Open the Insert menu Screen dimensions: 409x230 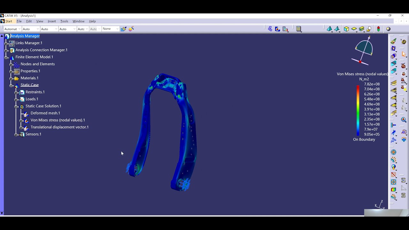pos(52,21)
